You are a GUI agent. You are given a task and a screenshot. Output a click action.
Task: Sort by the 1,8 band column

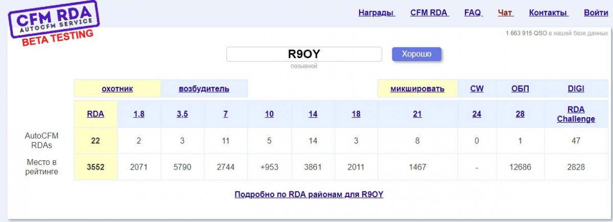pyautogui.click(x=139, y=114)
